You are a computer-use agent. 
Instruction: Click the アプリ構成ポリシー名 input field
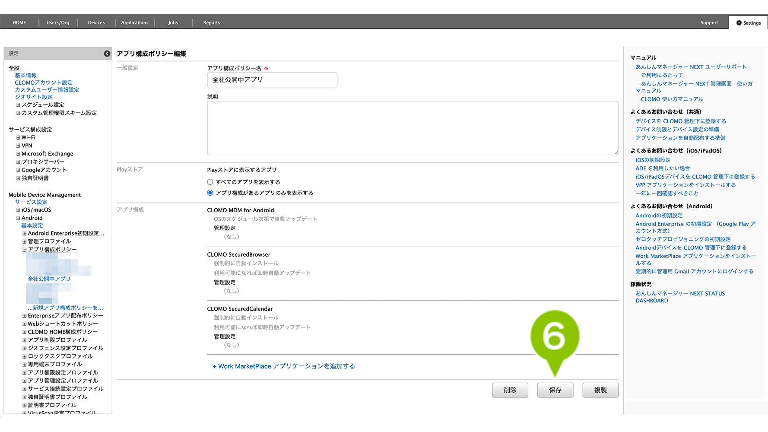pyautogui.click(x=272, y=80)
